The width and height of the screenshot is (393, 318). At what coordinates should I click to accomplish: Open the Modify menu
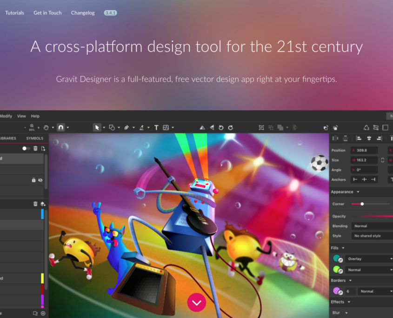click(6, 116)
